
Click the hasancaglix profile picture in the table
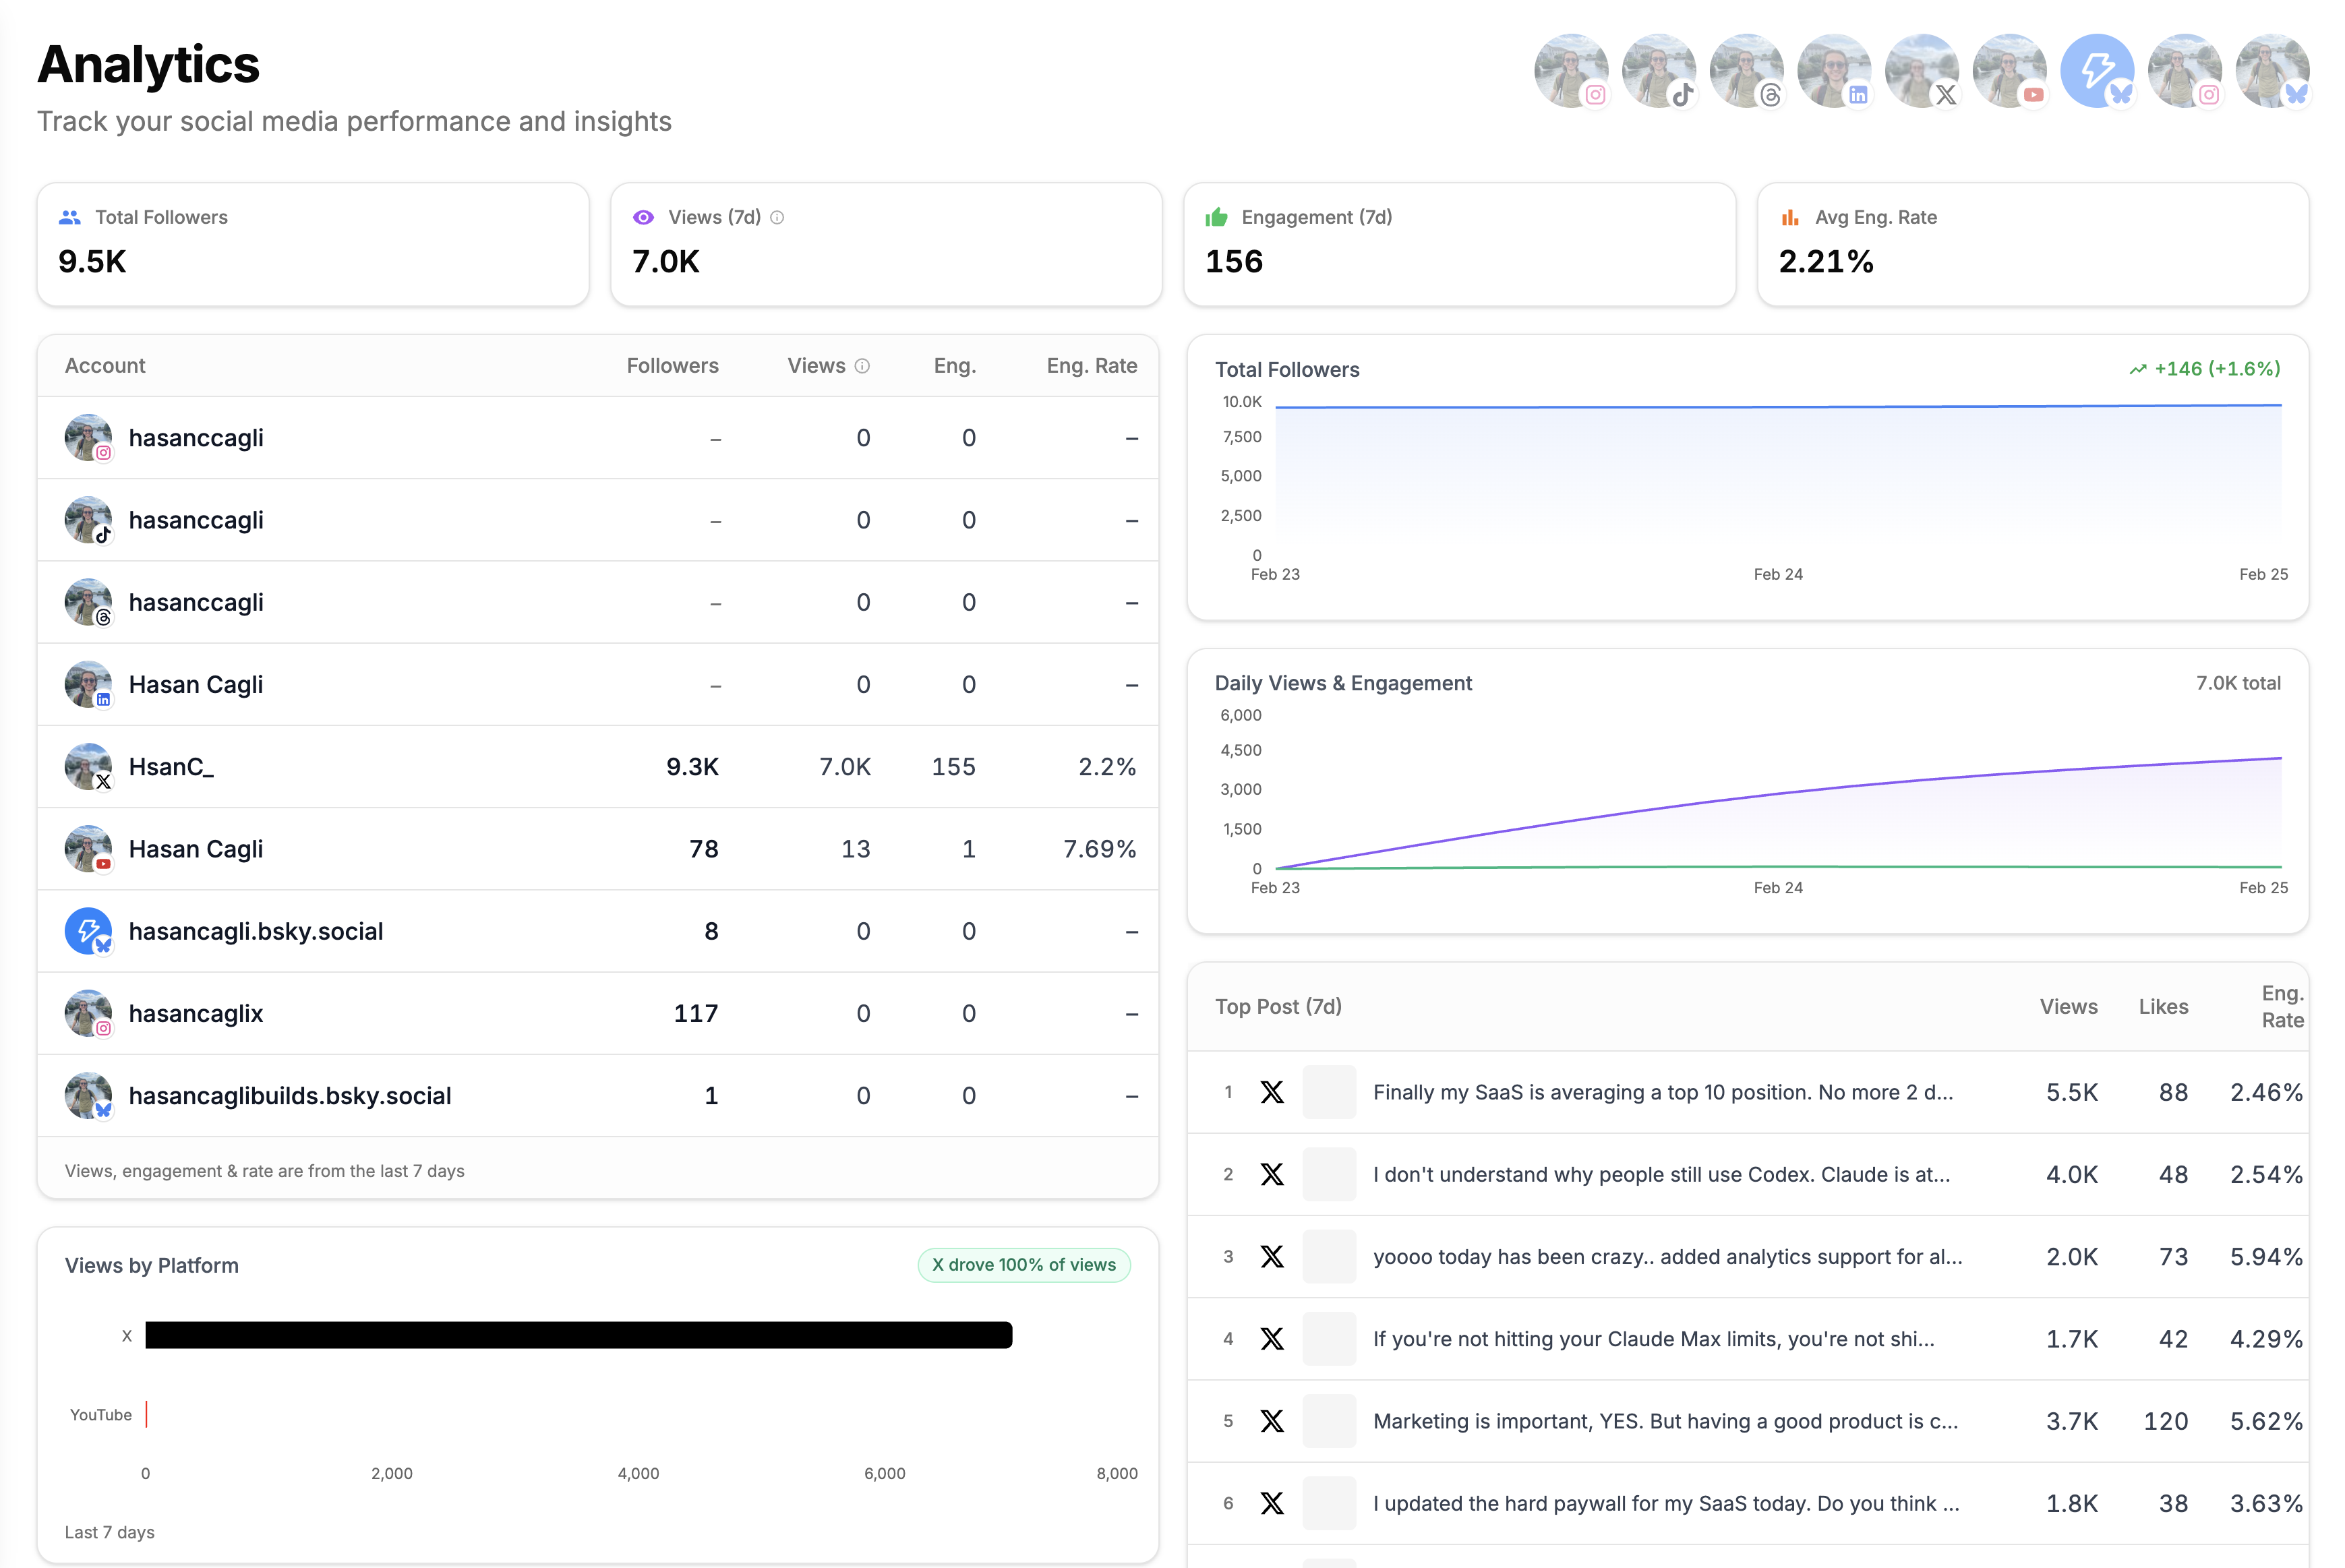coord(89,1013)
